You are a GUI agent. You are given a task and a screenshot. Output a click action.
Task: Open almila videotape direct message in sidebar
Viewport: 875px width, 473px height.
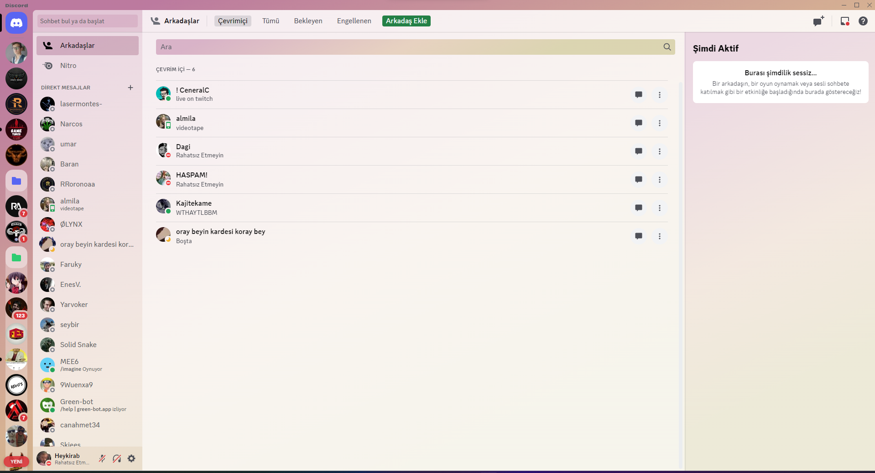tap(88, 204)
